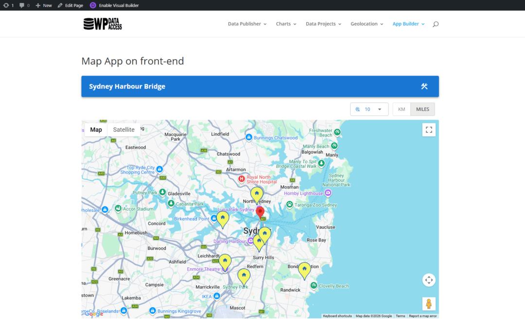Select the red Sydney Harbour Bridge marker
525x328 pixels.
pos(260,212)
